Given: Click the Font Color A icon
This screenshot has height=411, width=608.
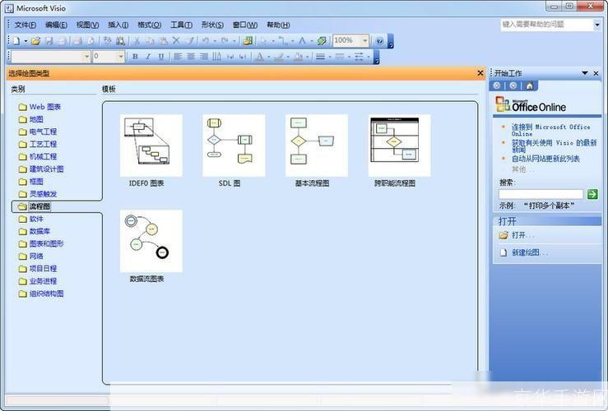Looking at the screenshot, I should (259, 57).
